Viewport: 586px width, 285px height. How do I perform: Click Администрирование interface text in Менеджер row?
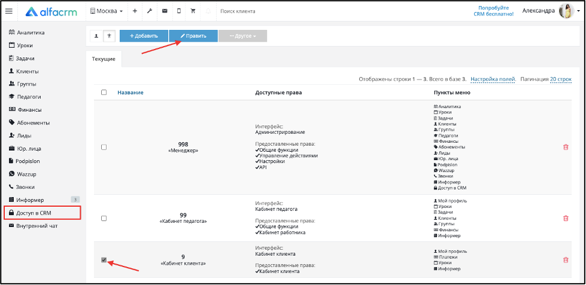[x=280, y=132]
